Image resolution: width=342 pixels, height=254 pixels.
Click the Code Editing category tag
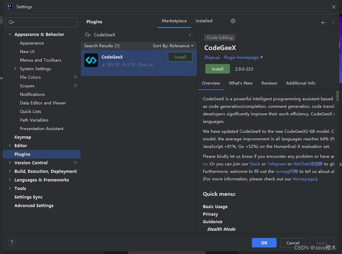click(x=220, y=37)
